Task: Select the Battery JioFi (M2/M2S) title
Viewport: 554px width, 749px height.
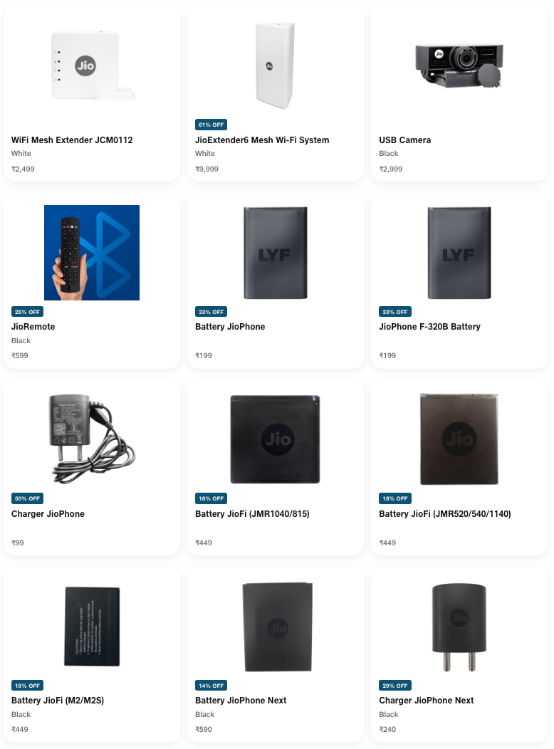Action: [x=57, y=701]
